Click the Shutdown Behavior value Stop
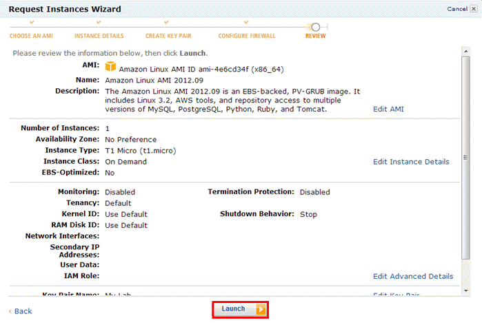 coord(308,214)
